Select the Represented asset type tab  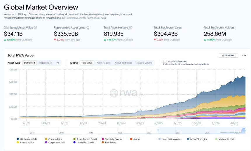click(x=46, y=63)
